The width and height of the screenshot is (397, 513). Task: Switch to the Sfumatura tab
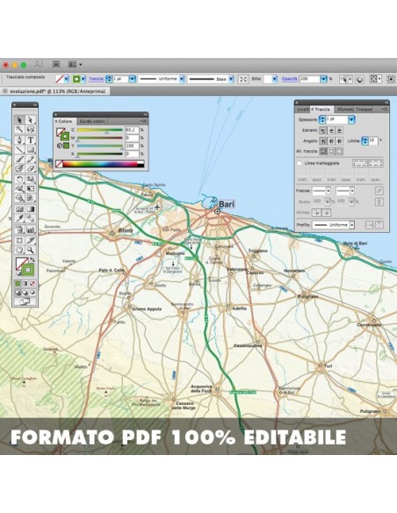pos(345,109)
